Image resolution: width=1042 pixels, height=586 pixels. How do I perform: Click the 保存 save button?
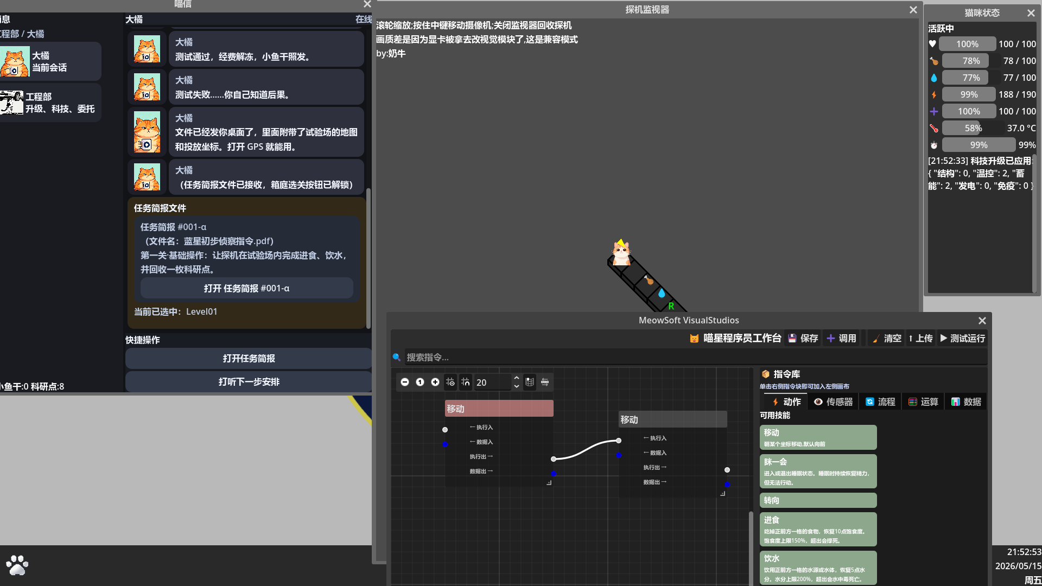(x=803, y=338)
